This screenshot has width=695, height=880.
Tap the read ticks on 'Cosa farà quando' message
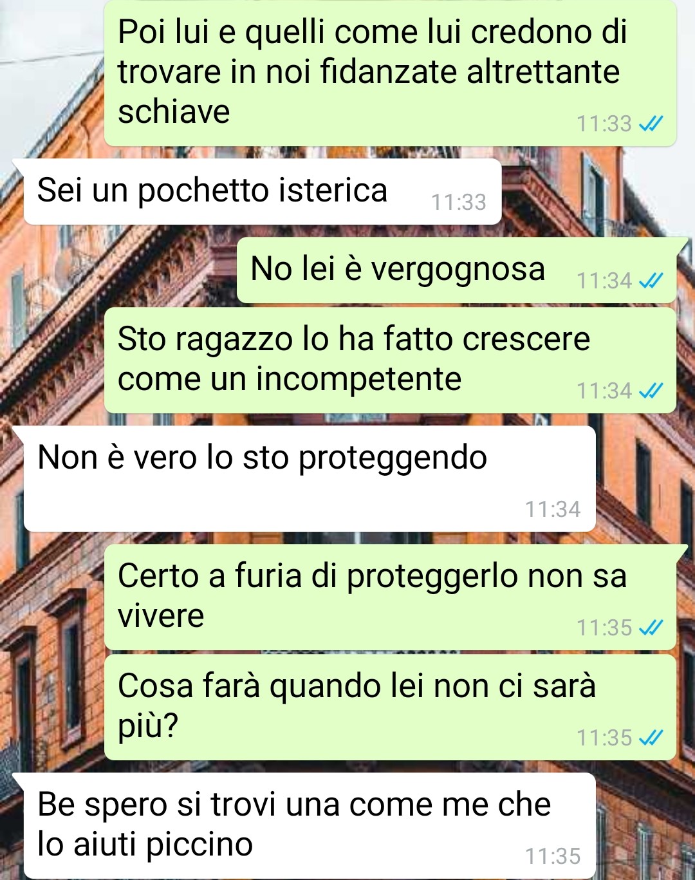coord(651,737)
